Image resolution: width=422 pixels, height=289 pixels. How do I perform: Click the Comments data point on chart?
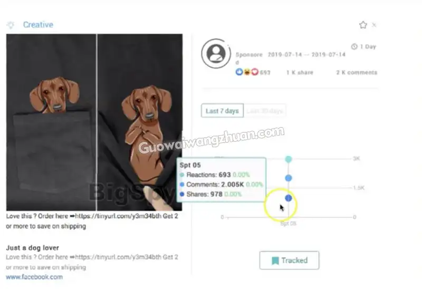(288, 178)
